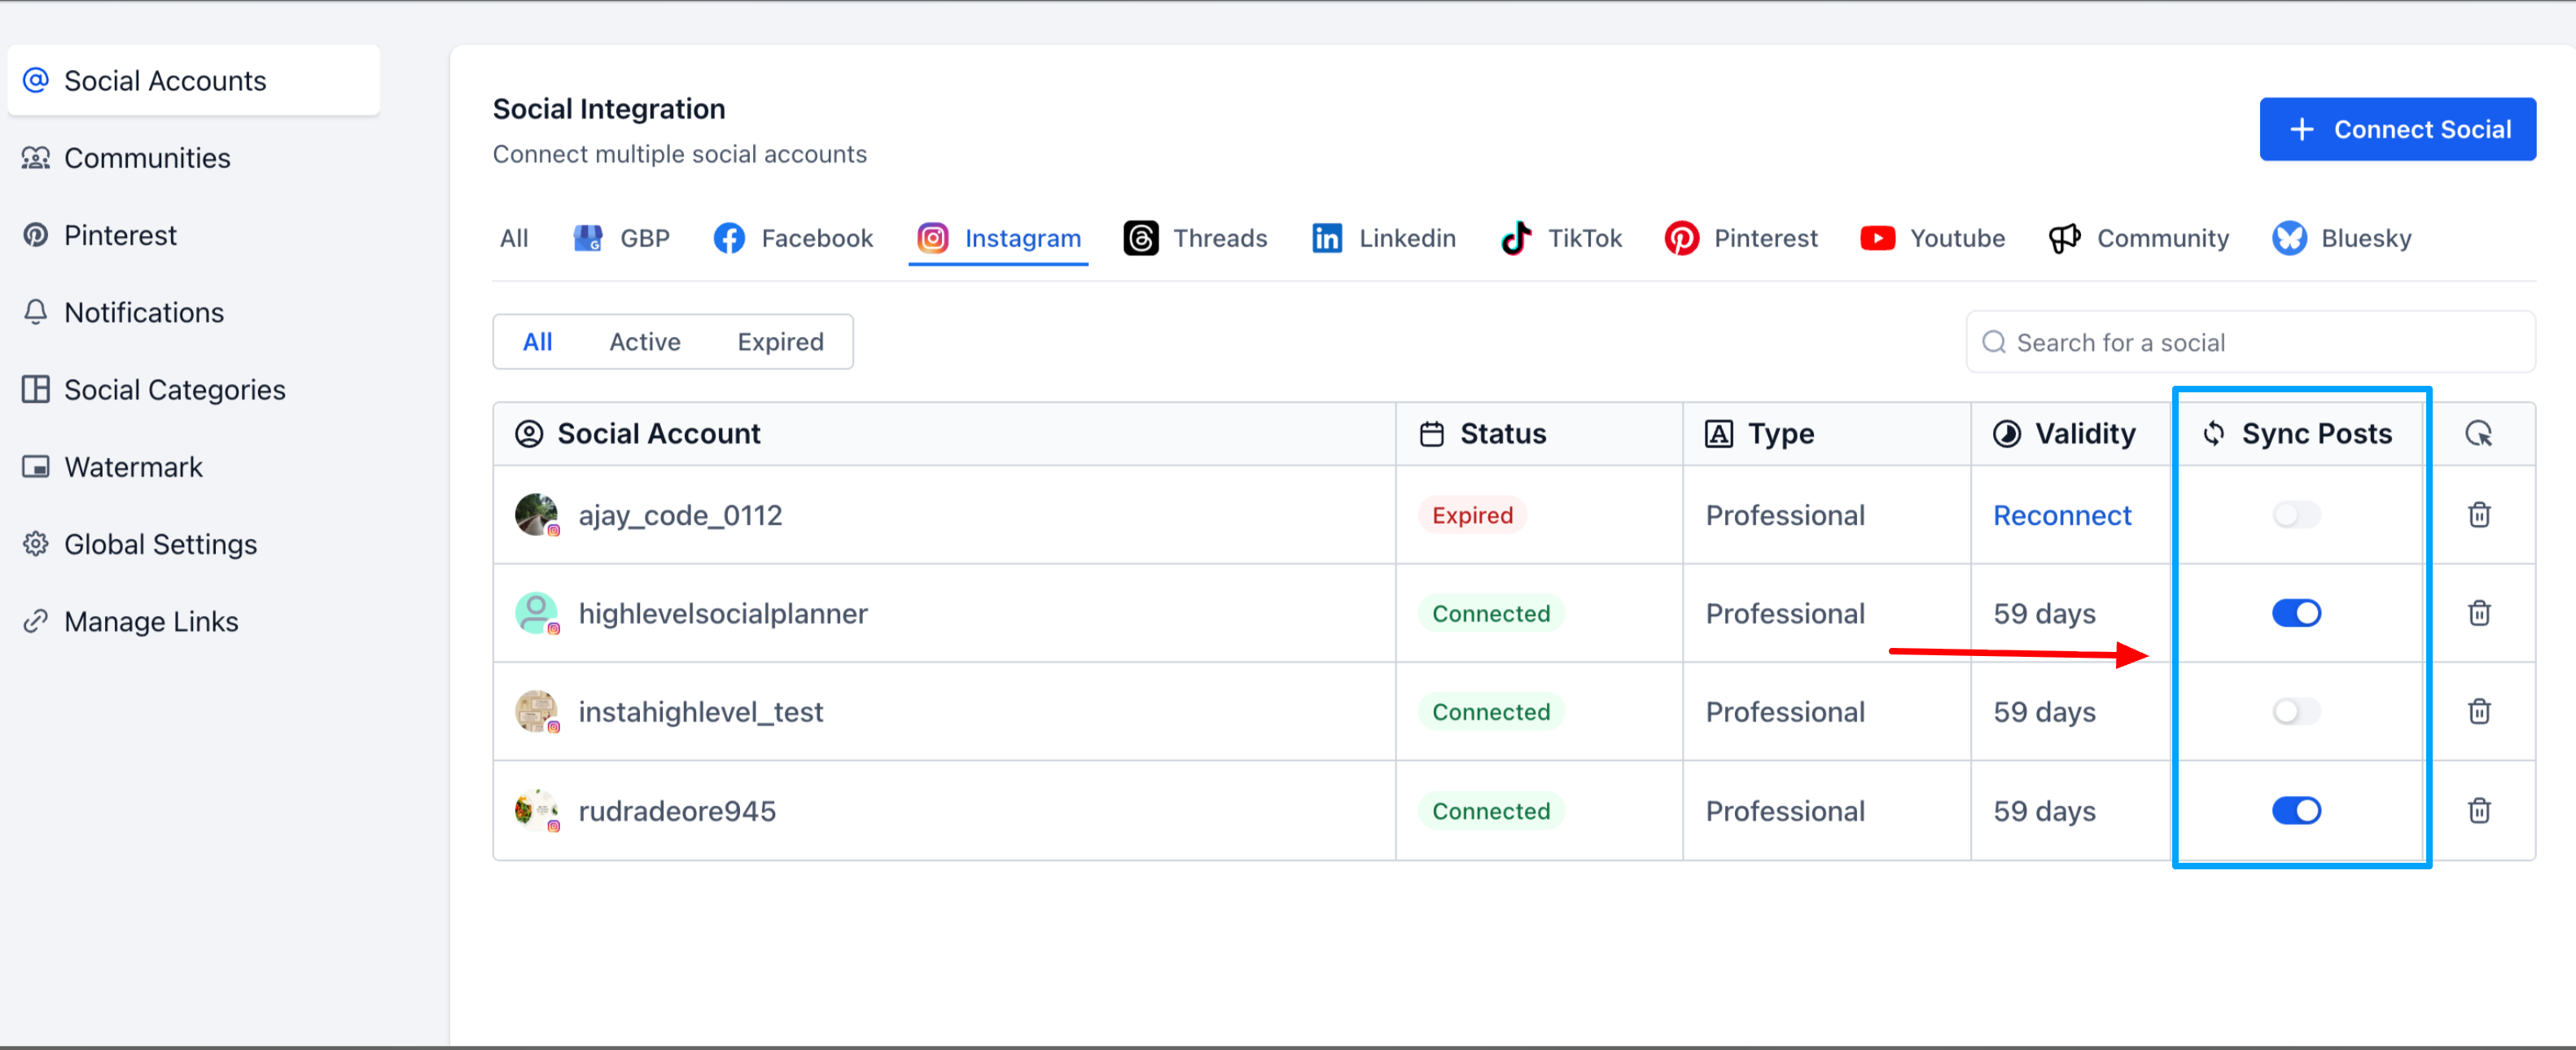Click Reconnect link for ajay_code_0112
The height and width of the screenshot is (1050, 2576).
tap(2062, 515)
